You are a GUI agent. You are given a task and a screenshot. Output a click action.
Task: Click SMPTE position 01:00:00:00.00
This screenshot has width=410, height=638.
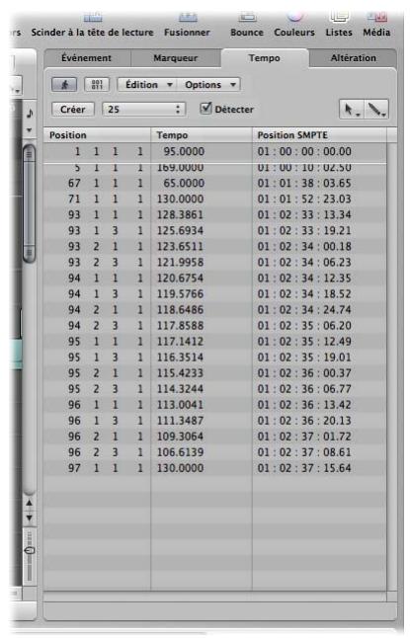point(304,152)
